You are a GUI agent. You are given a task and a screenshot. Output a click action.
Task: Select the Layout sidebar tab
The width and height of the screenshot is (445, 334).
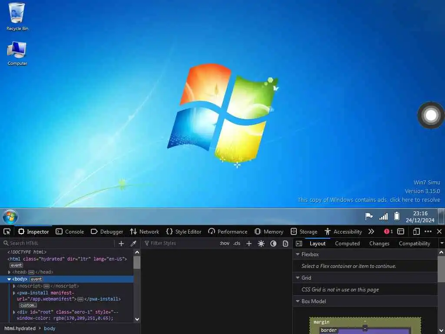point(318,244)
